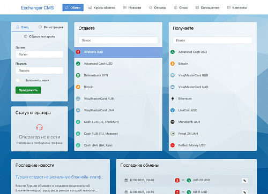Image resolution: width=268 pixels, height=194 pixels.
Task: Open Контакты page
Action: click(x=237, y=7)
